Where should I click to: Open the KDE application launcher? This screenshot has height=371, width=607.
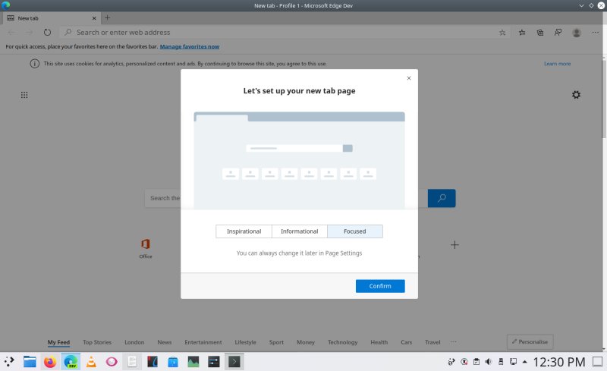click(9, 362)
